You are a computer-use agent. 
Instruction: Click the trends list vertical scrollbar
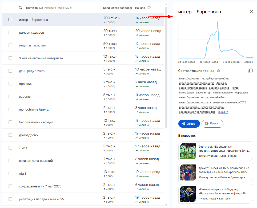[x=166, y=67]
